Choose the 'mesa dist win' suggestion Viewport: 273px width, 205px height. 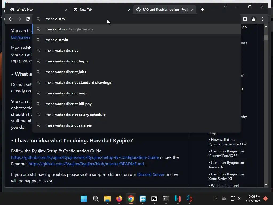click(137, 40)
